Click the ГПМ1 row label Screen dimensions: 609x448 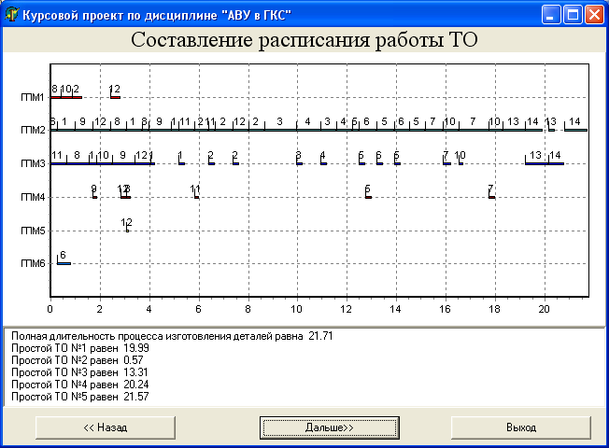(33, 97)
